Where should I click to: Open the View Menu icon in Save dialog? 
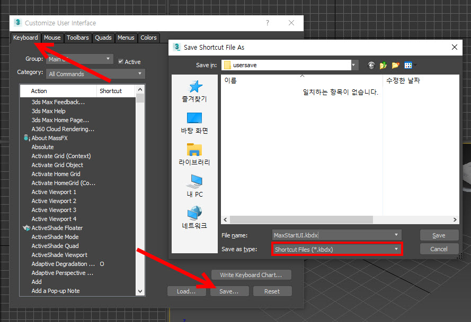point(408,66)
